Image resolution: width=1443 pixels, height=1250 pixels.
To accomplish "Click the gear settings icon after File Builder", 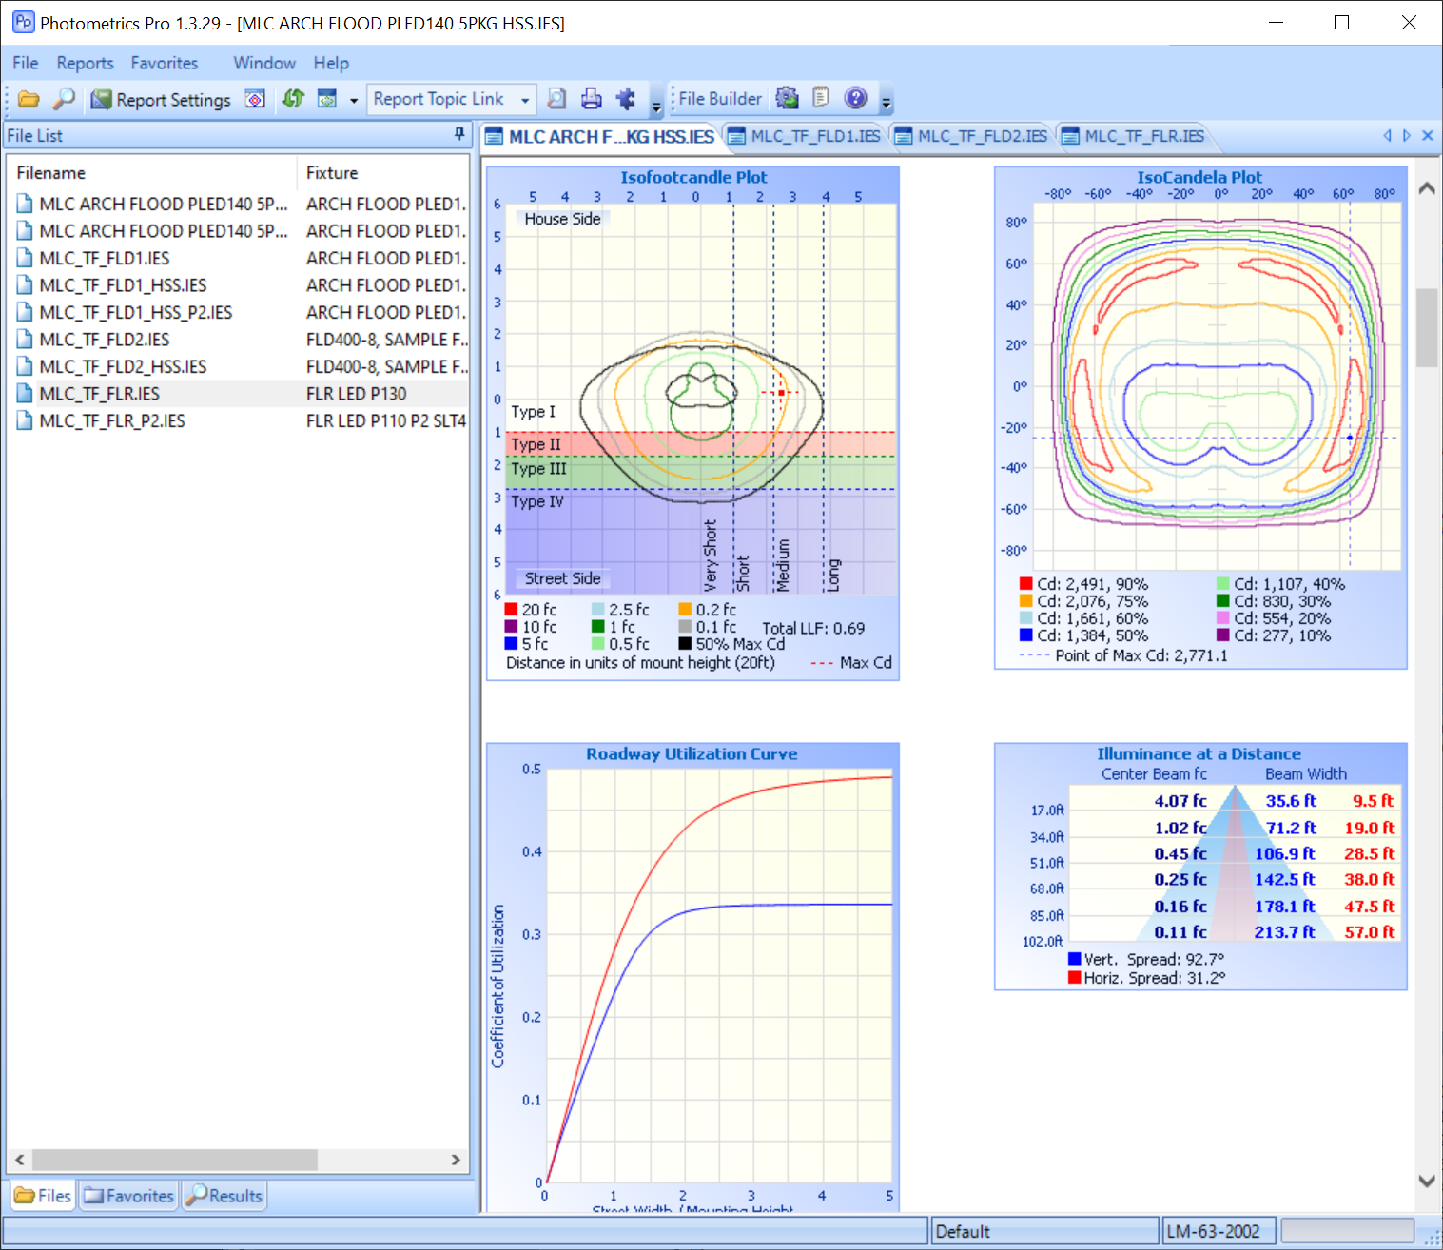I will tap(787, 98).
